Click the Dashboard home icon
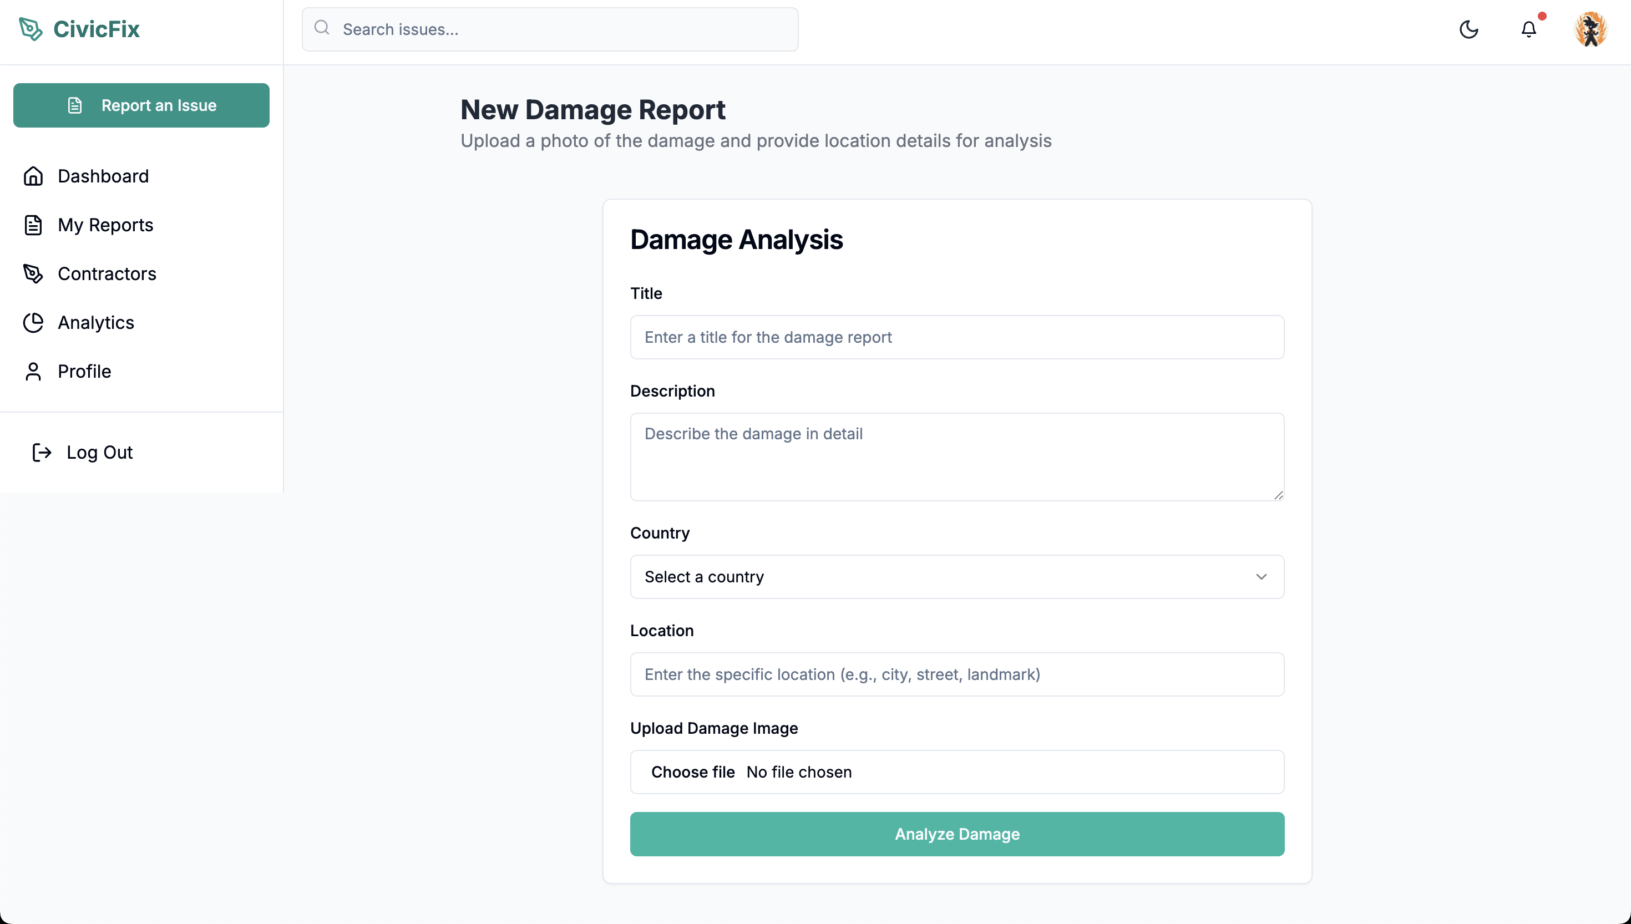Screen dimensions: 1631x924 [33, 176]
